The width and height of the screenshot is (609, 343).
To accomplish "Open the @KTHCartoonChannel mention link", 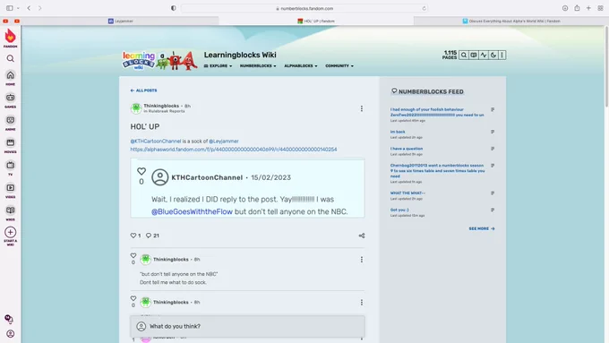I will point(156,141).
